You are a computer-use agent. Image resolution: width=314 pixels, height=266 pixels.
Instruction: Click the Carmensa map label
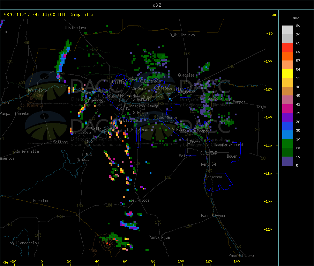pos(214,177)
